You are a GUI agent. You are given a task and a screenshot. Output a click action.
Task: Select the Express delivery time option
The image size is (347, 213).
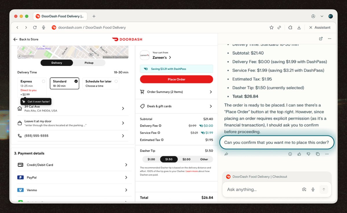(32, 83)
